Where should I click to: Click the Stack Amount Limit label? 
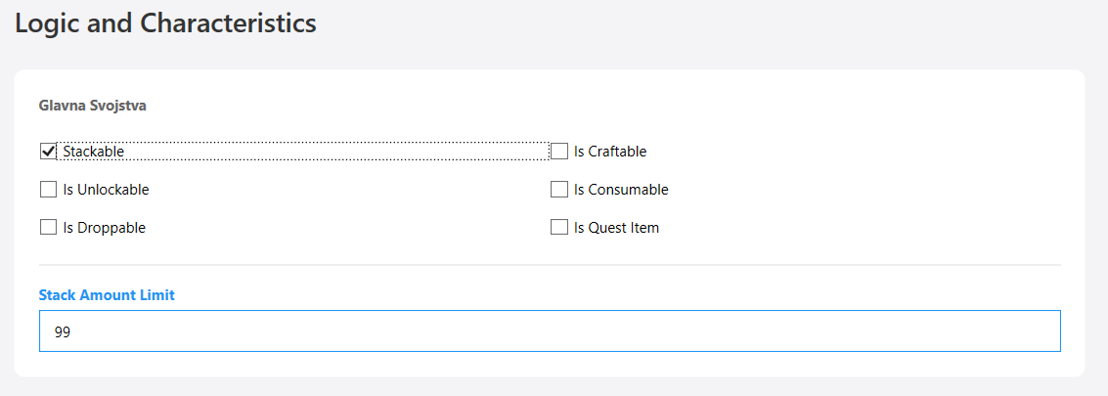[x=107, y=294]
